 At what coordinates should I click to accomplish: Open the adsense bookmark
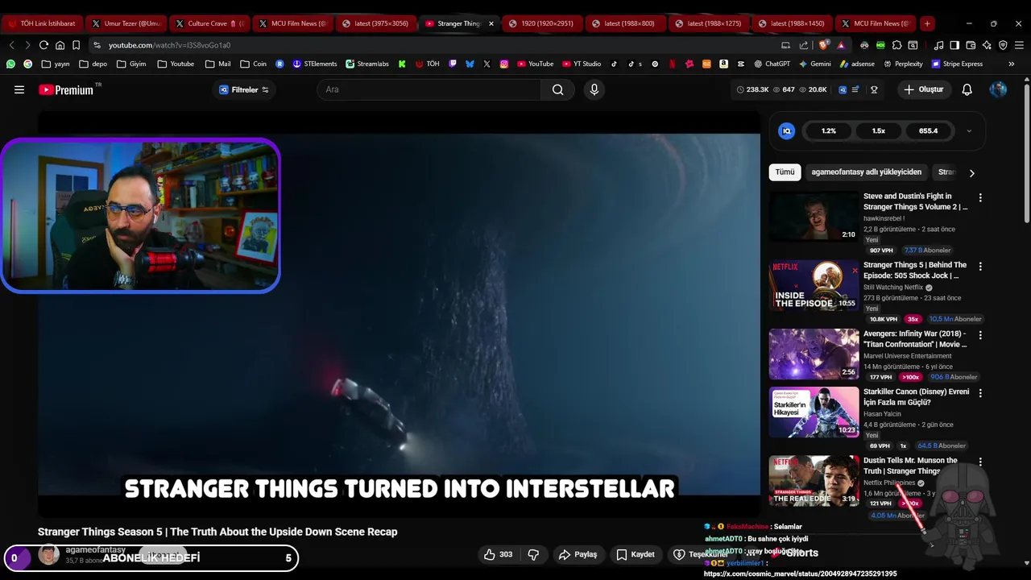(x=857, y=64)
